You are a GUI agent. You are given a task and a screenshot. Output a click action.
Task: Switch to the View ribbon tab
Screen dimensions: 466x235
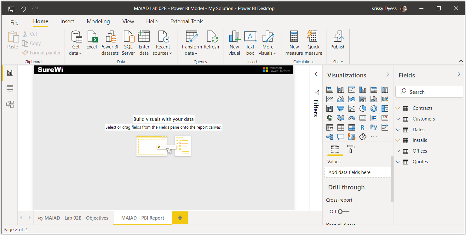click(x=128, y=21)
